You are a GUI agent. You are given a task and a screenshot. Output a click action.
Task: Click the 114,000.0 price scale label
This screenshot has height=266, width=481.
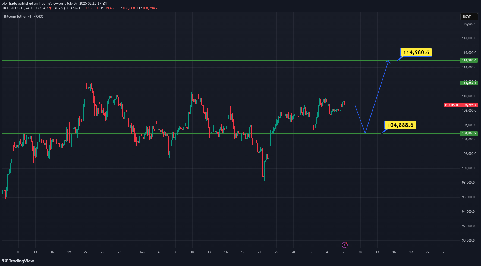[469, 67]
